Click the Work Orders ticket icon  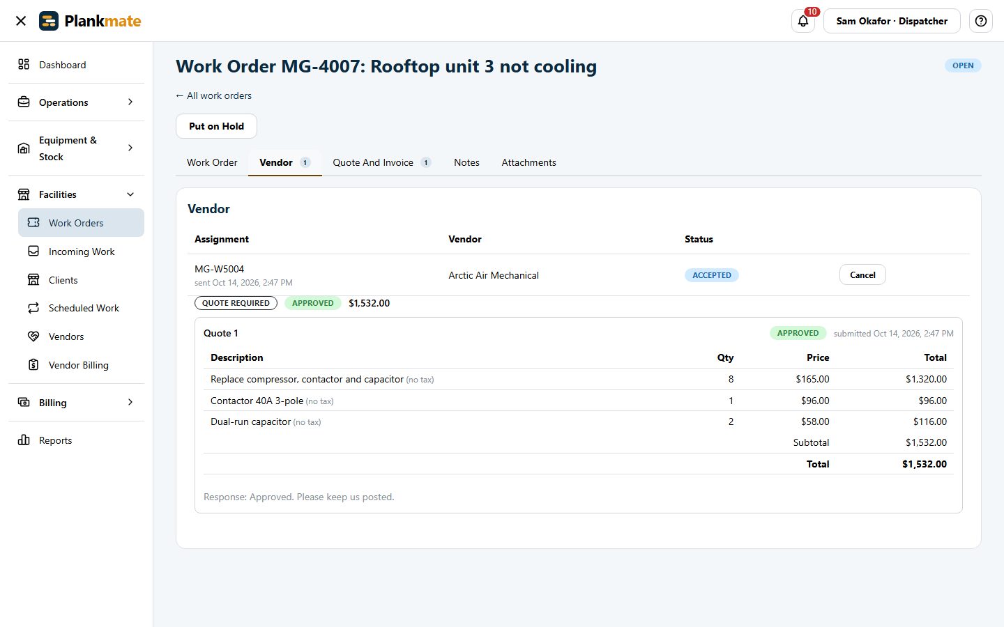click(x=33, y=223)
